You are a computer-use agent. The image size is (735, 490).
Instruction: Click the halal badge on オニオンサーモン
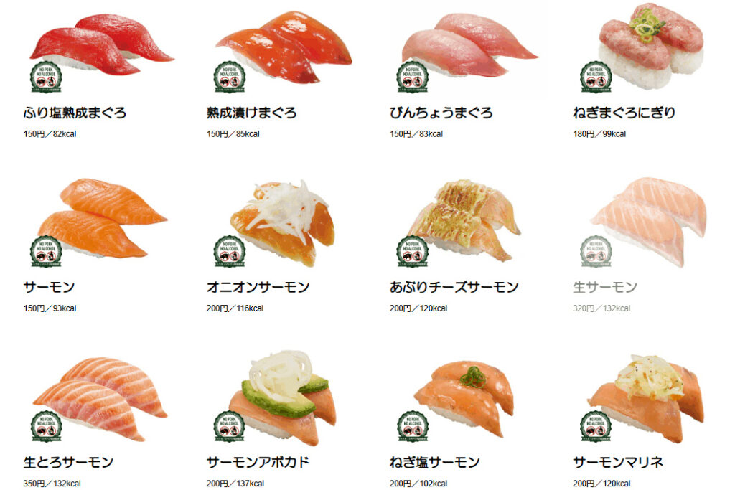point(229,252)
